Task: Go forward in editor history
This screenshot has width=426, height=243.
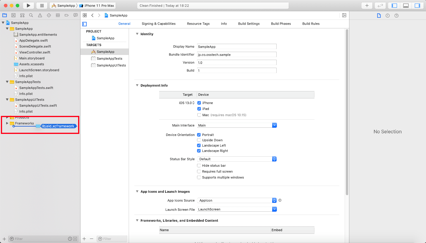Action: pos(99,15)
